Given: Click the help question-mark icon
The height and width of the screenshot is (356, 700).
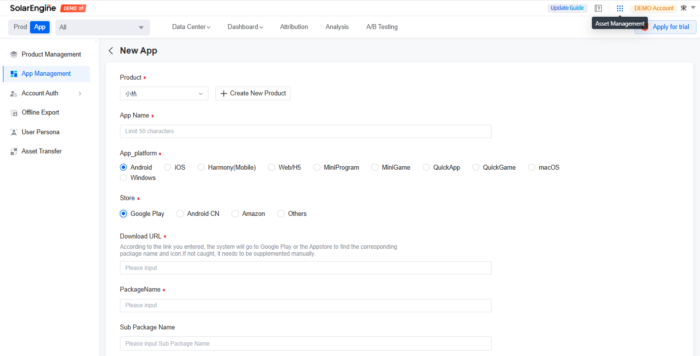Looking at the screenshot, I should (x=598, y=8).
